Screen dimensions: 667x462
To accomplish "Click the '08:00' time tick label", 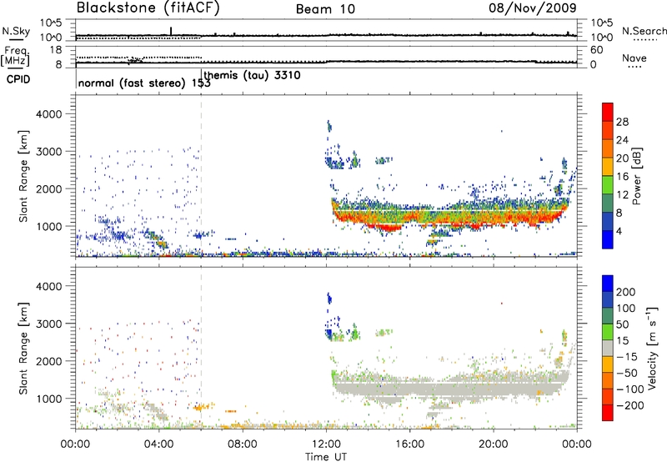I will click(243, 444).
